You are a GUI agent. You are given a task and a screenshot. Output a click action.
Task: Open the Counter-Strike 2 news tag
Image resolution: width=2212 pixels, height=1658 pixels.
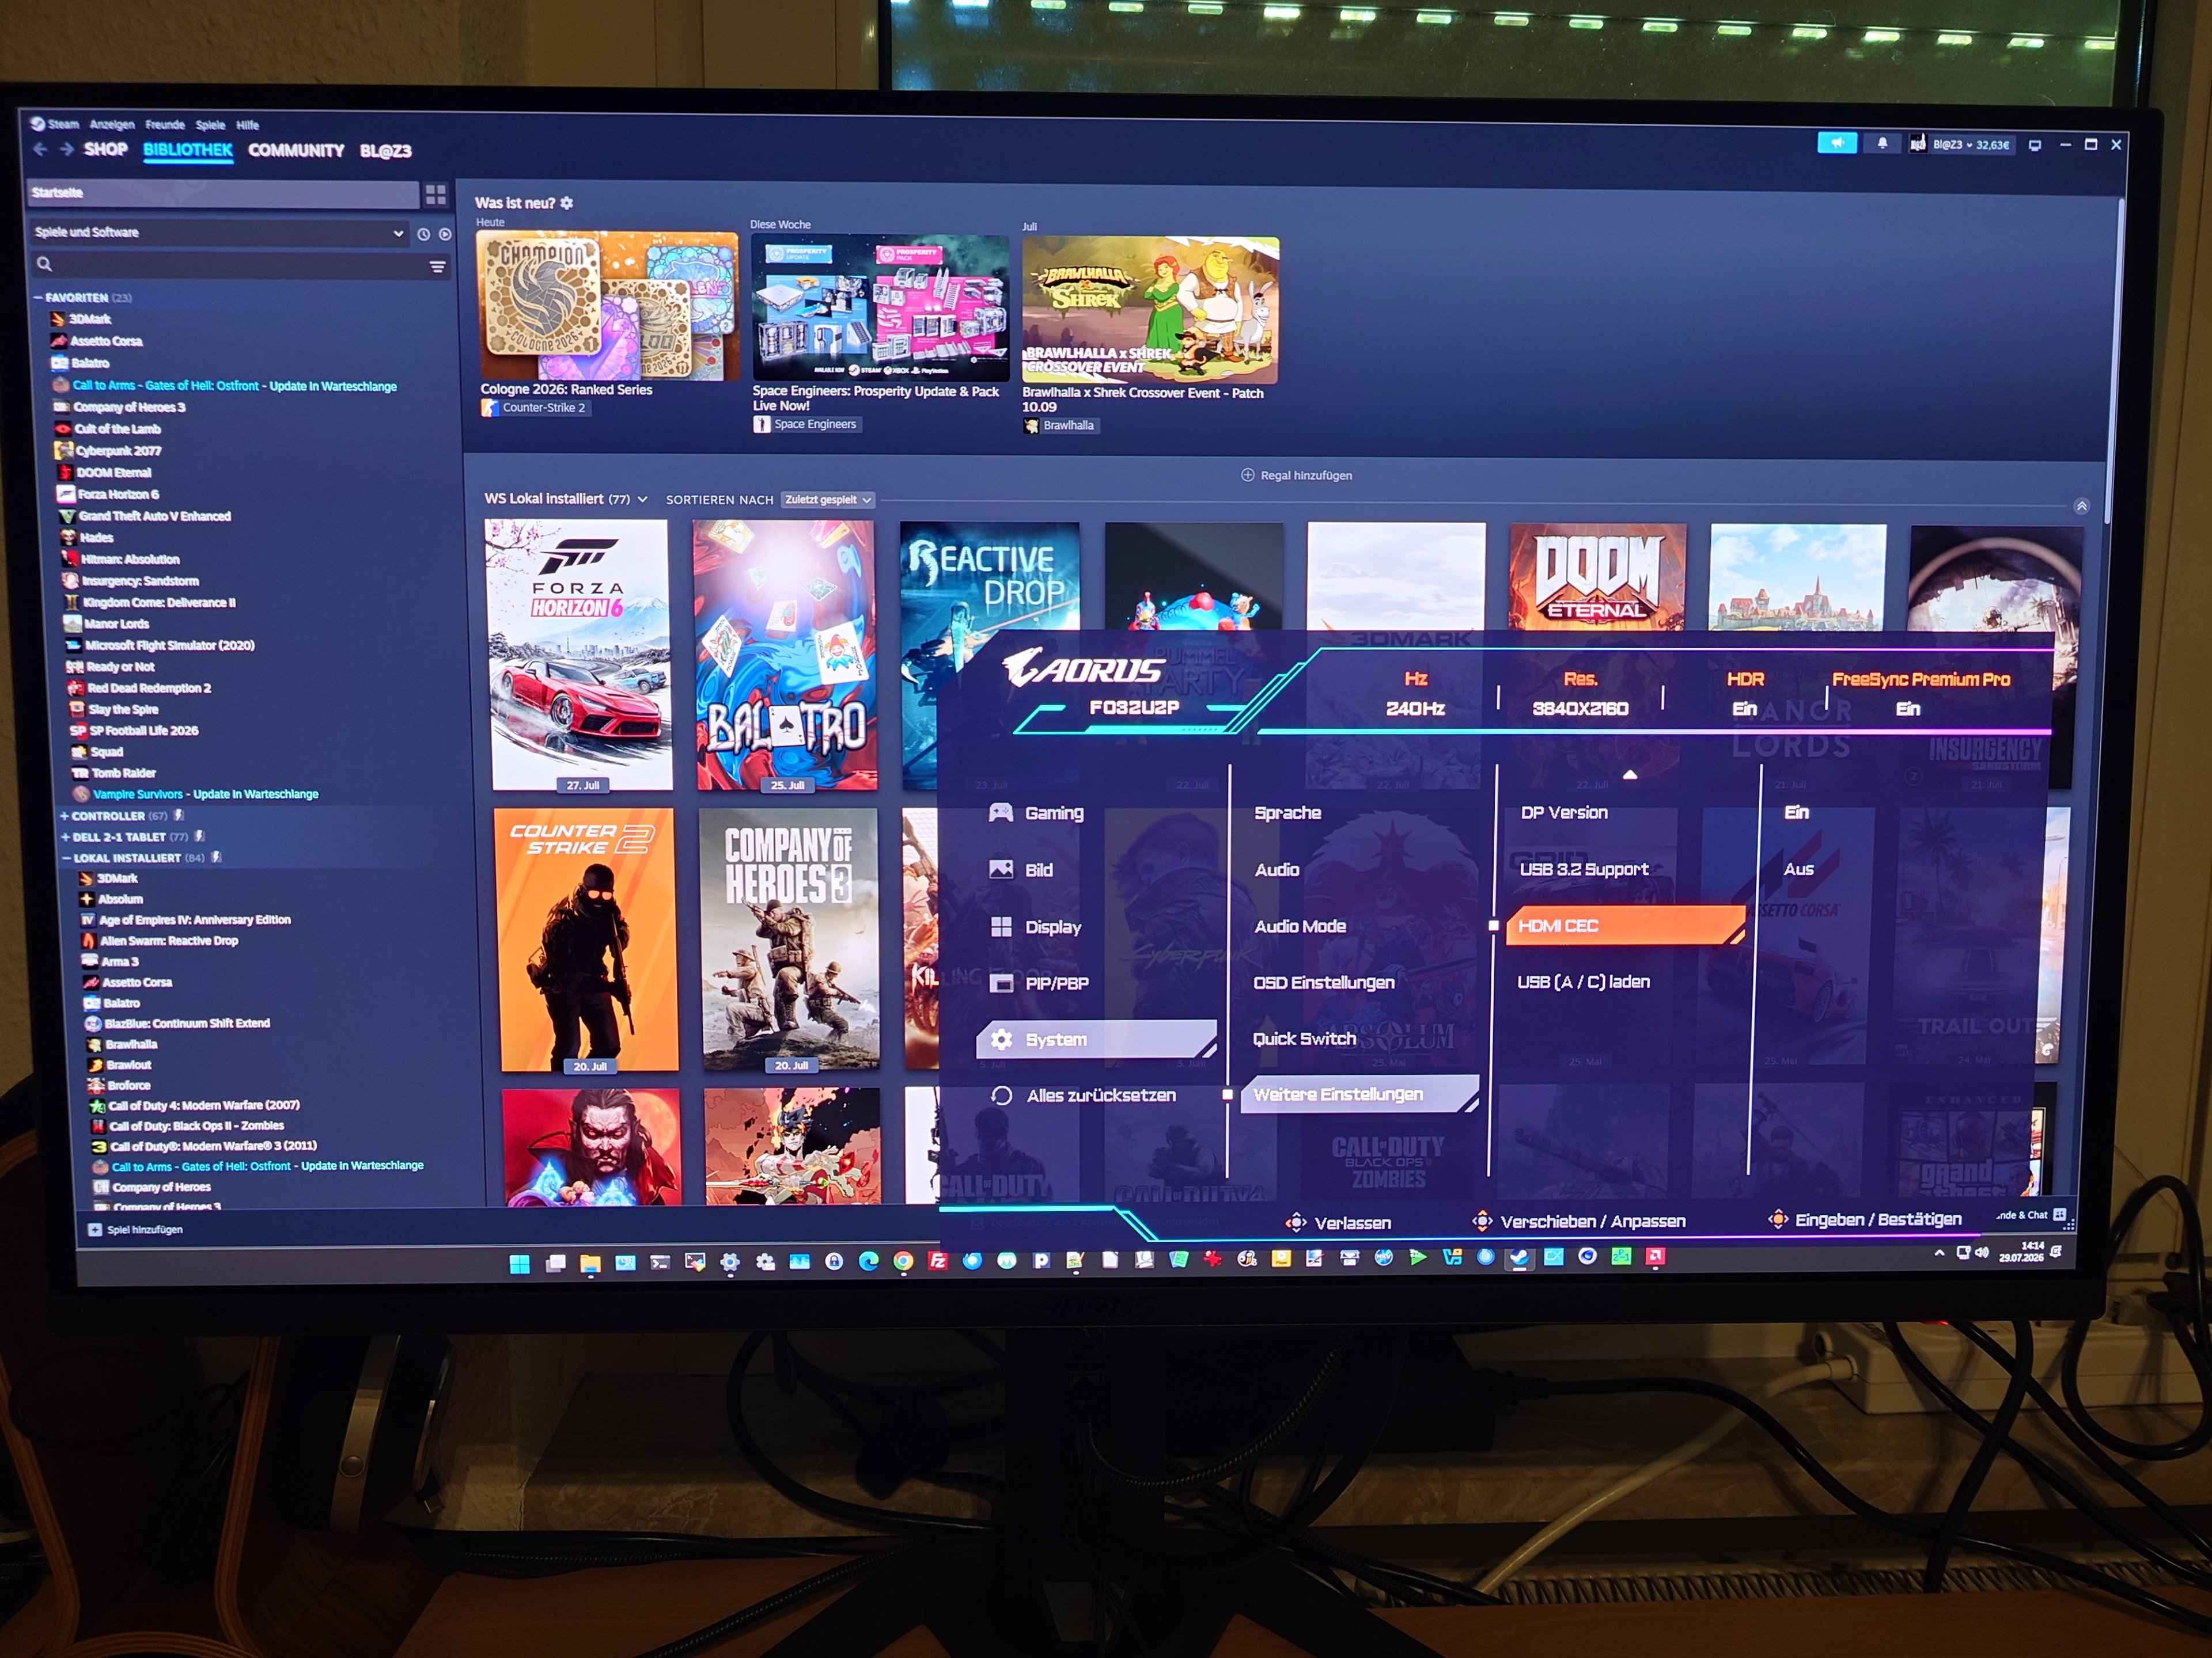point(535,408)
